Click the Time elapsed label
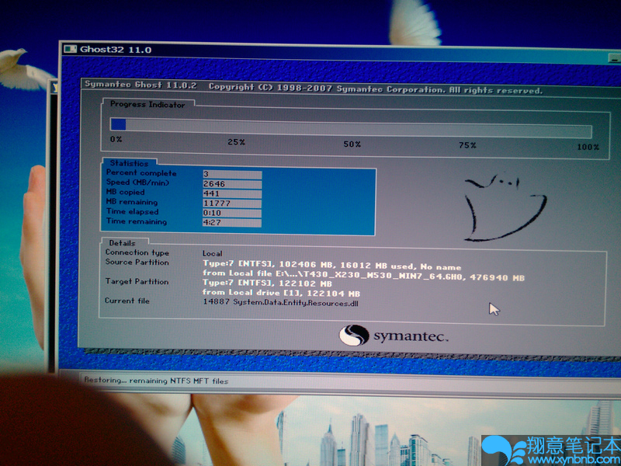Image resolution: width=621 pixels, height=466 pixels. click(132, 211)
